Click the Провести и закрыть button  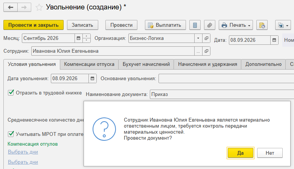coord(34,25)
